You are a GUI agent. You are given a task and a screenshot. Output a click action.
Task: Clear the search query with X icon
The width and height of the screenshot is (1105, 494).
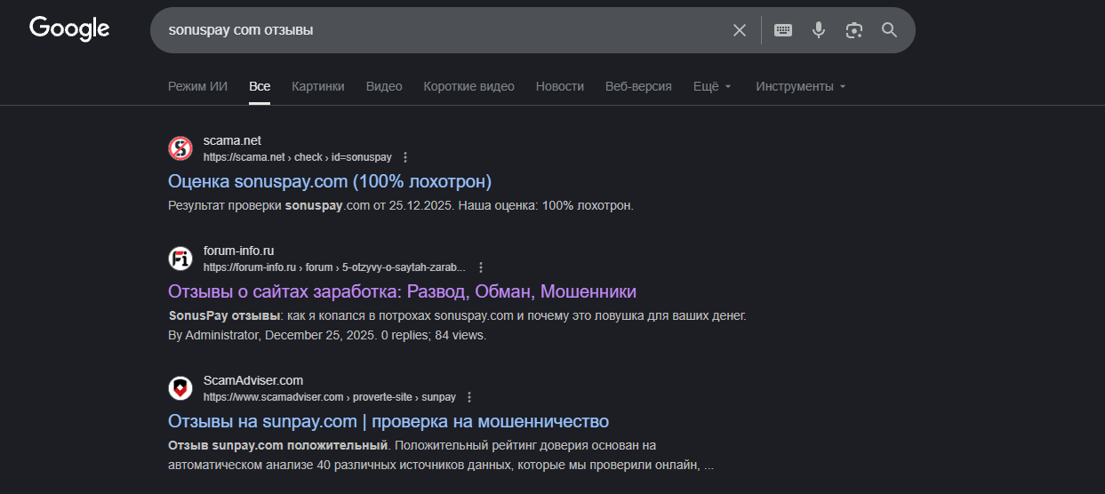739,30
